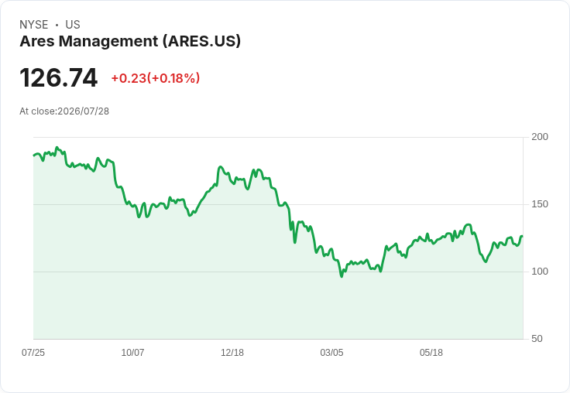Click the chart's highest peak near 07/25
570x393 pixels.
57,148
